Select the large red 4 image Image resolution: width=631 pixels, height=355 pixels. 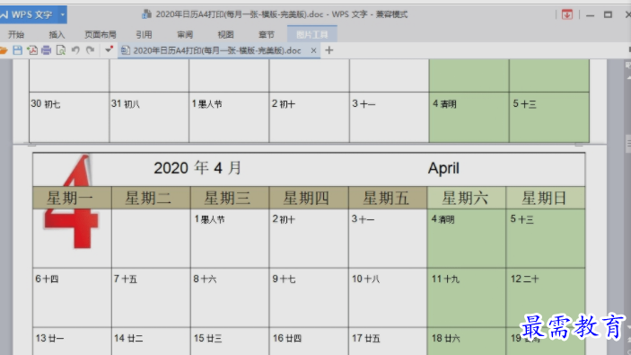tap(72, 201)
